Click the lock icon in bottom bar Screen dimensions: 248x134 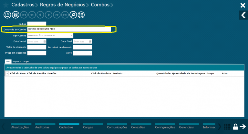pyautogui.click(x=235, y=127)
